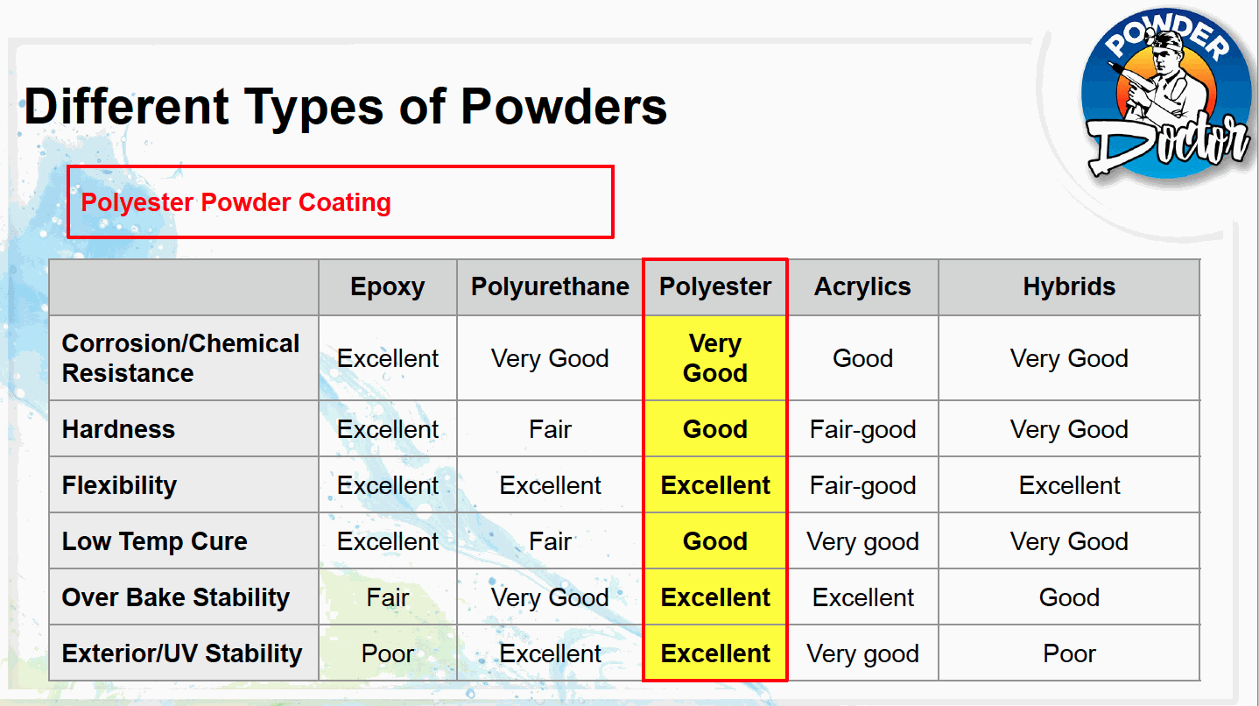The image size is (1259, 706).
Task: Select the Acrylics column header
Action: (862, 287)
